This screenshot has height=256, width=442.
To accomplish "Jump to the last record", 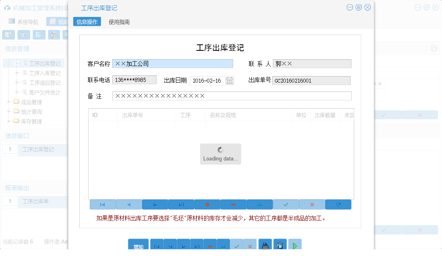I will 181,204.
